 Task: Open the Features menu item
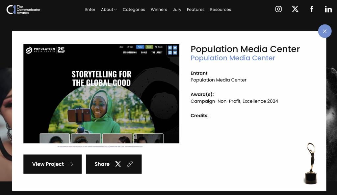point(195,10)
